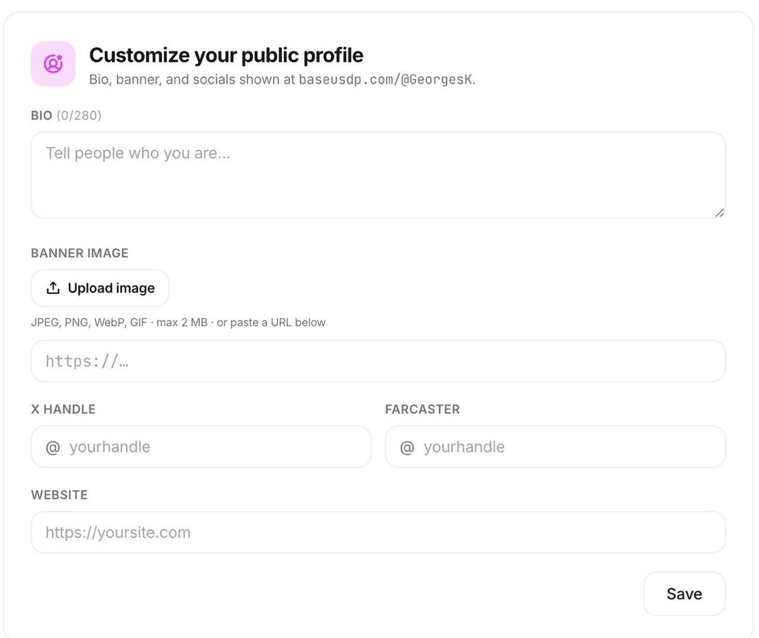Save the profile changes
The height and width of the screenshot is (638, 759).
tap(684, 594)
